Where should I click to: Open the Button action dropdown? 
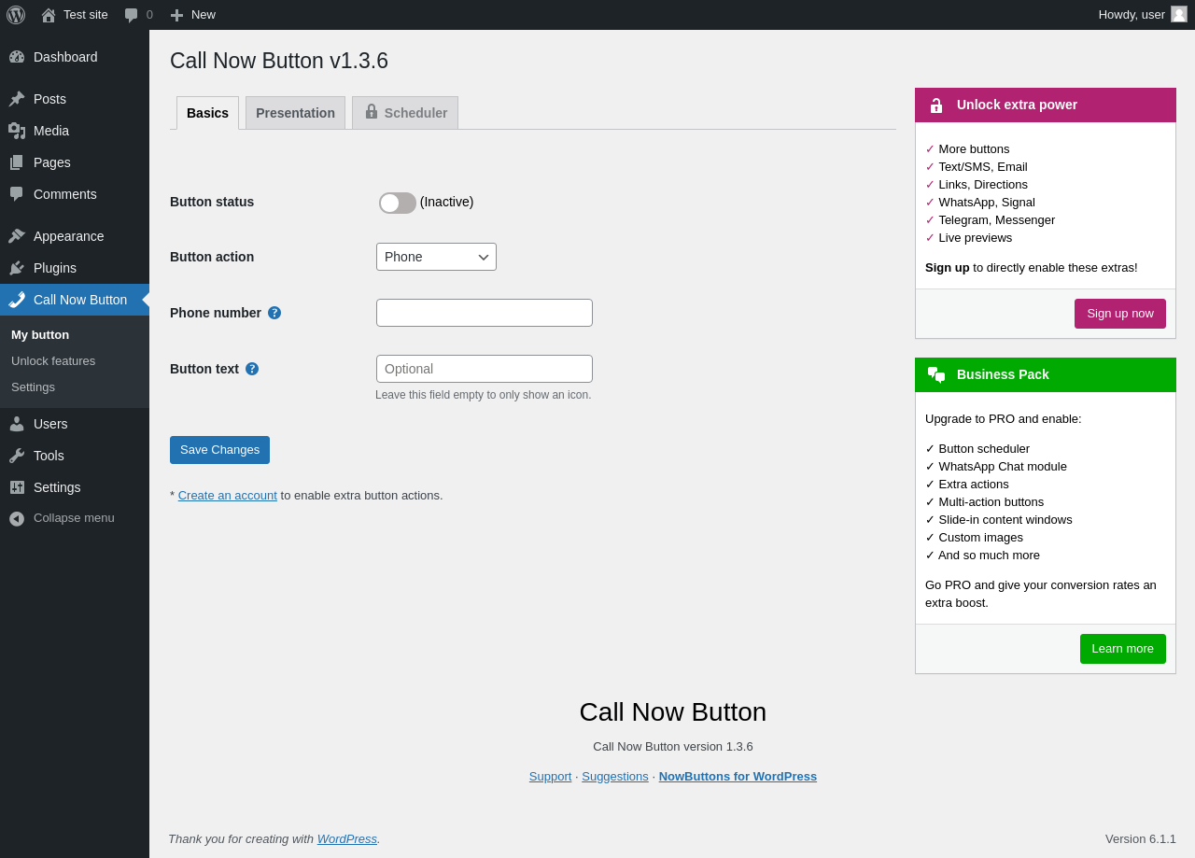[436, 257]
